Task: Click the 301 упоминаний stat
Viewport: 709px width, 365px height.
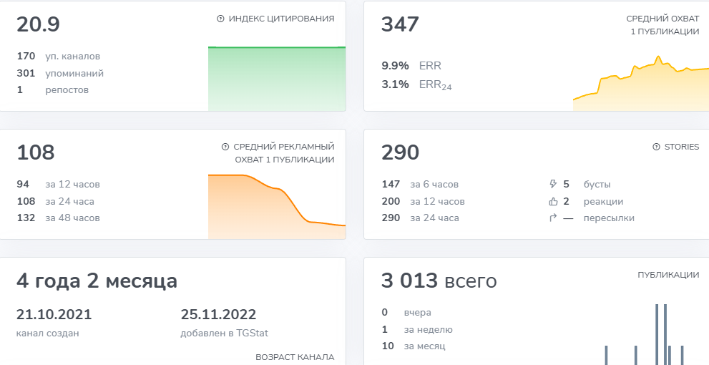Action: (x=60, y=73)
